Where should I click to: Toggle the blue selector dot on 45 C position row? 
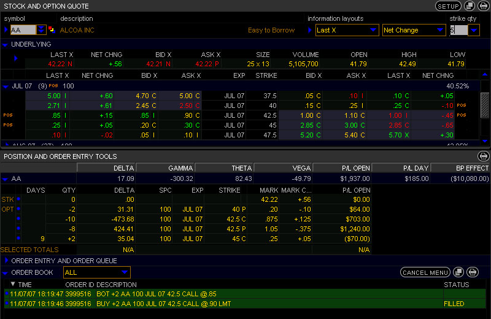tap(18, 239)
